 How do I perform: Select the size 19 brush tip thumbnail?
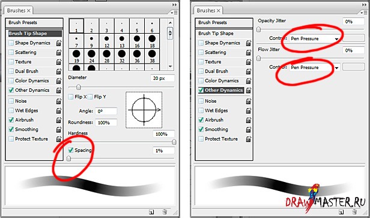(x=76, y=56)
